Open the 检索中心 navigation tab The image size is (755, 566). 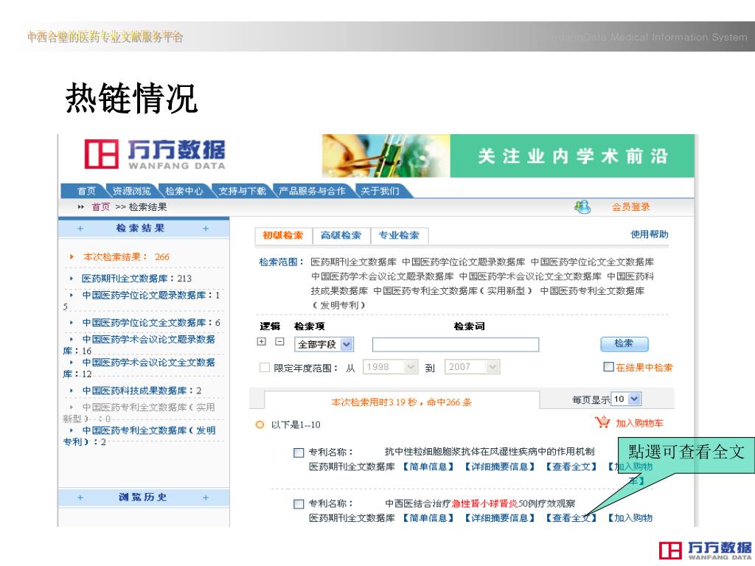(x=184, y=191)
